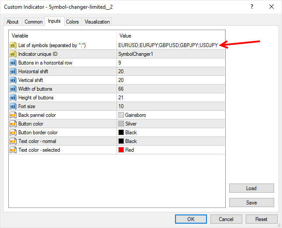Go to the Visualization tab

click(97, 22)
